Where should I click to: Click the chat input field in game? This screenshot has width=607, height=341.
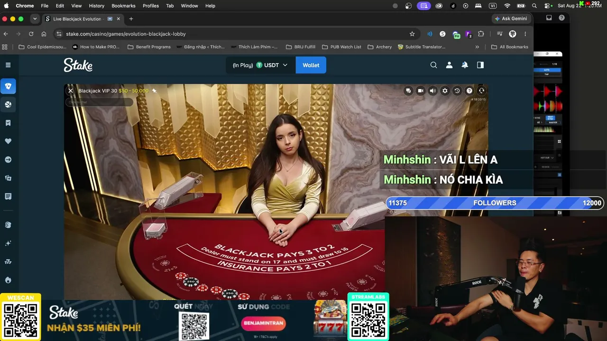point(100,102)
